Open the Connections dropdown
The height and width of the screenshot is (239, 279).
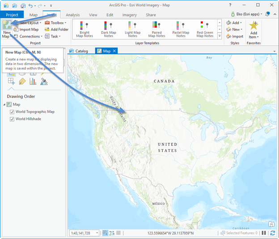pyautogui.click(x=42, y=36)
